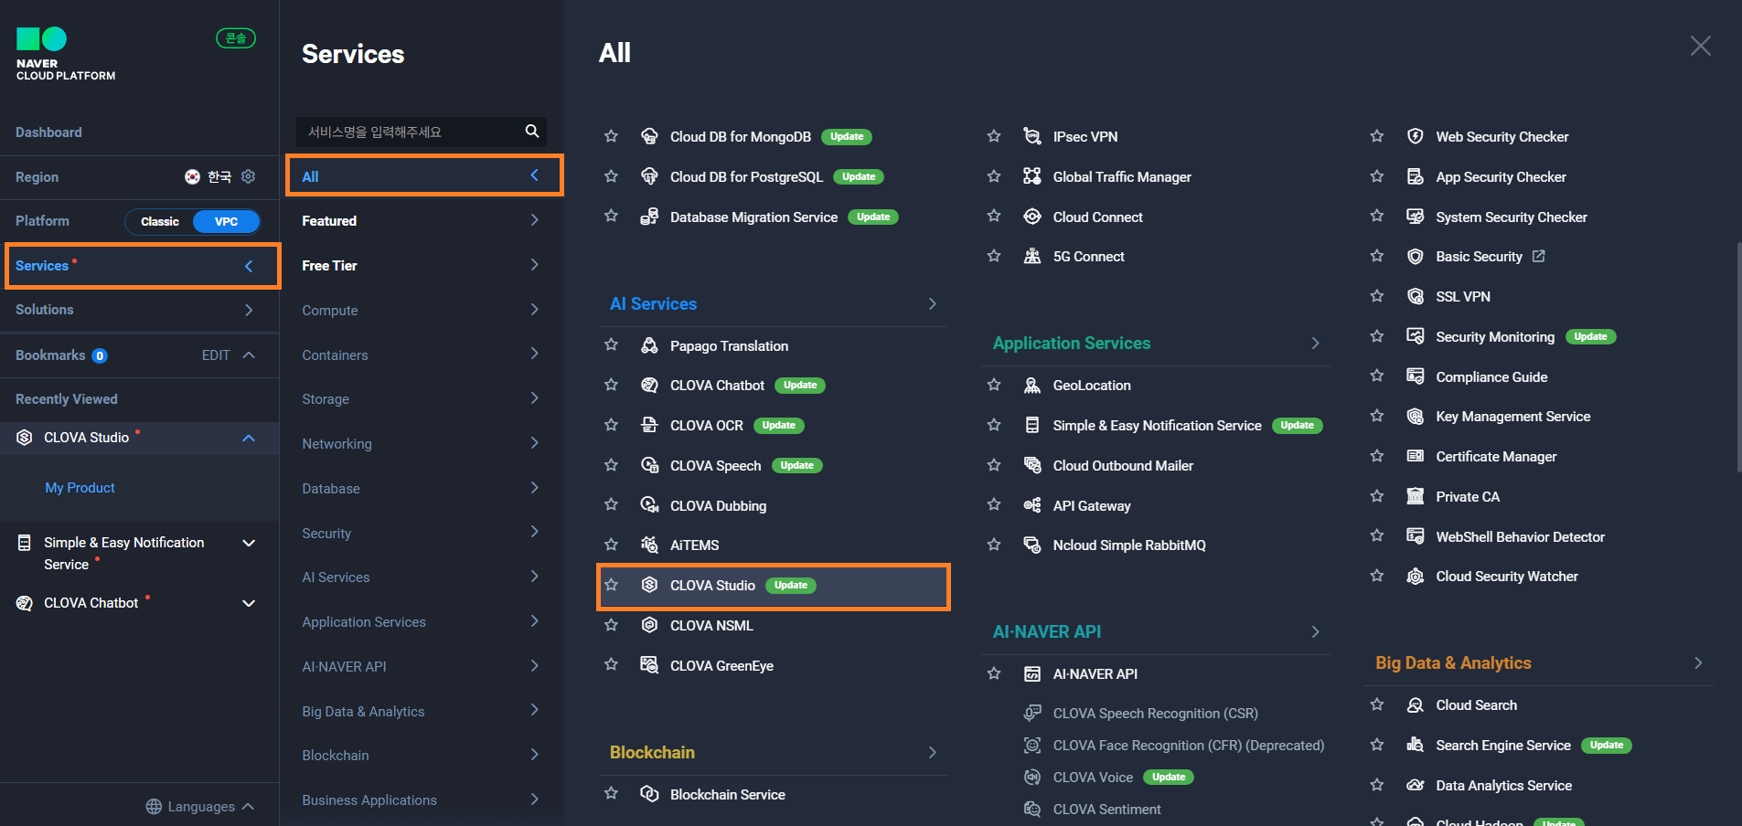Click the Blockchain Service icon

point(649,794)
